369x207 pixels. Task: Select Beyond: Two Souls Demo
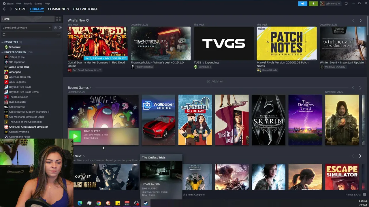pos(24,92)
